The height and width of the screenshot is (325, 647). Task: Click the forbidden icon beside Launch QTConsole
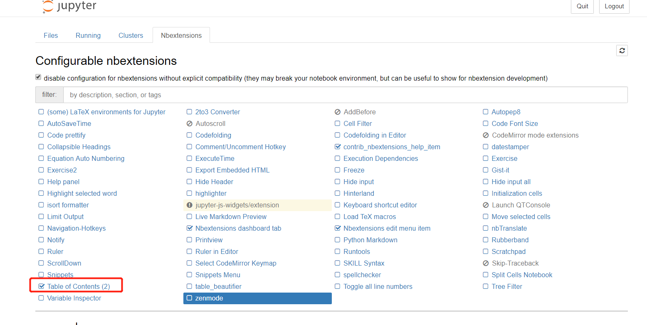point(486,205)
